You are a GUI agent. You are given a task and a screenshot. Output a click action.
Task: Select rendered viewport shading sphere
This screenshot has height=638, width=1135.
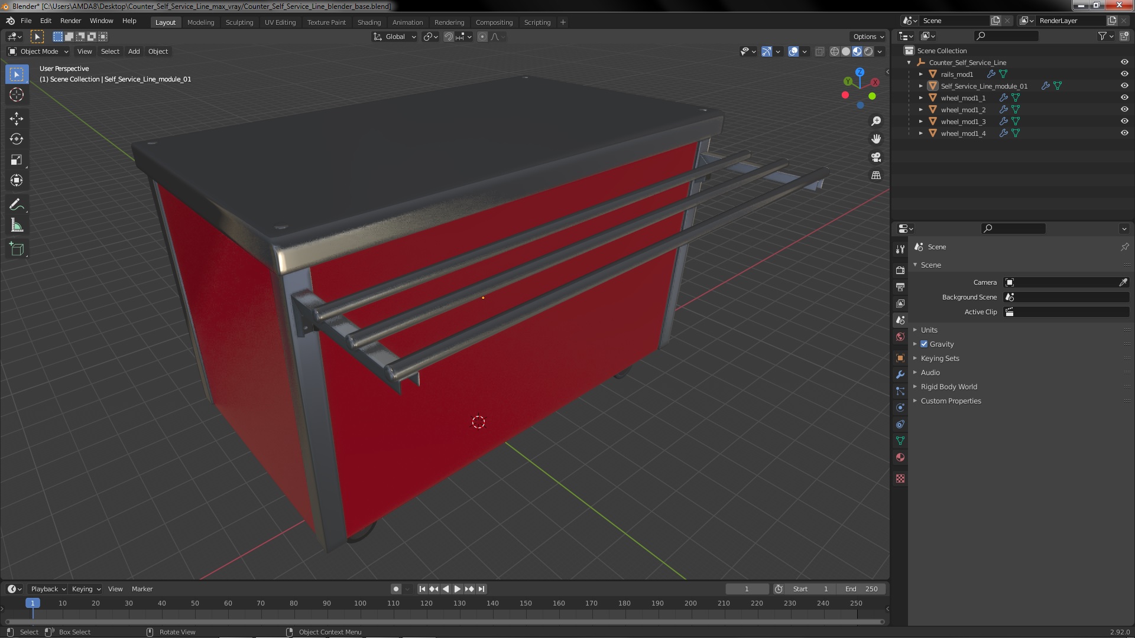(x=868, y=51)
